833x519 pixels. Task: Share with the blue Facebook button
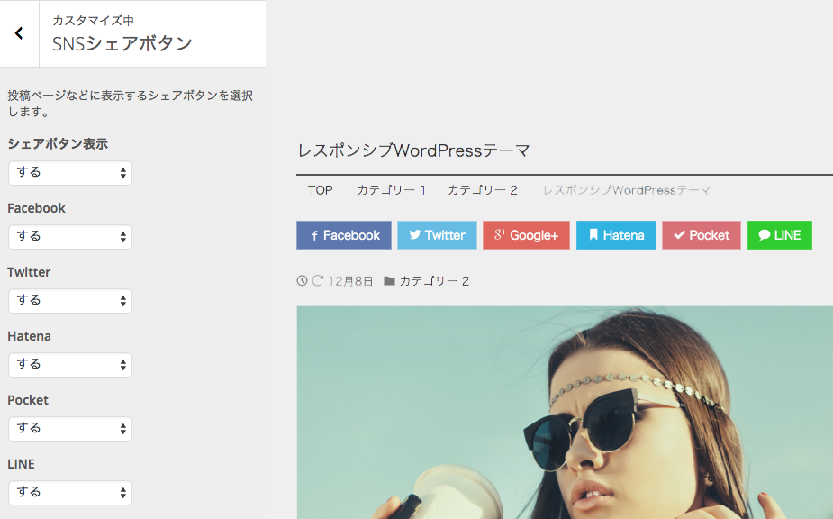click(344, 235)
